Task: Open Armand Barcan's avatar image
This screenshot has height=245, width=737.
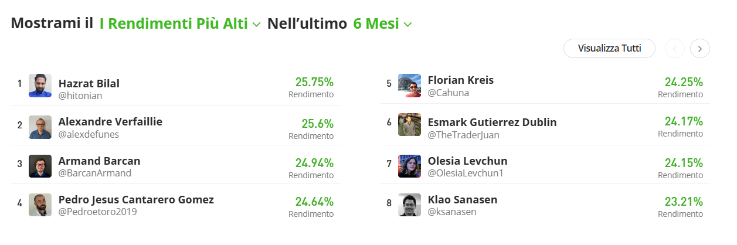Action: (40, 166)
